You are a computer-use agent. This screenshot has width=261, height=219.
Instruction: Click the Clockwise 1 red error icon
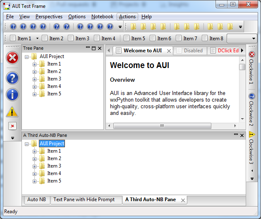click(x=252, y=54)
